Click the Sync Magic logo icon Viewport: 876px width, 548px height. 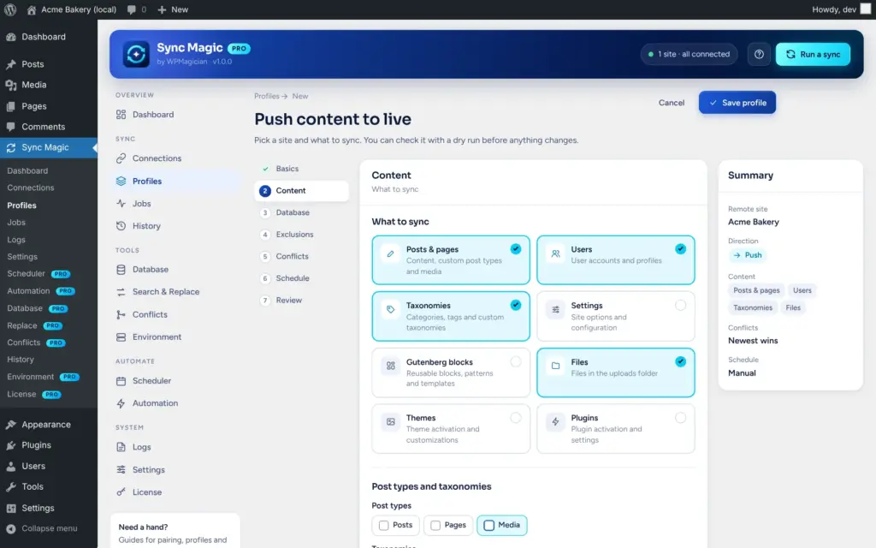(136, 54)
